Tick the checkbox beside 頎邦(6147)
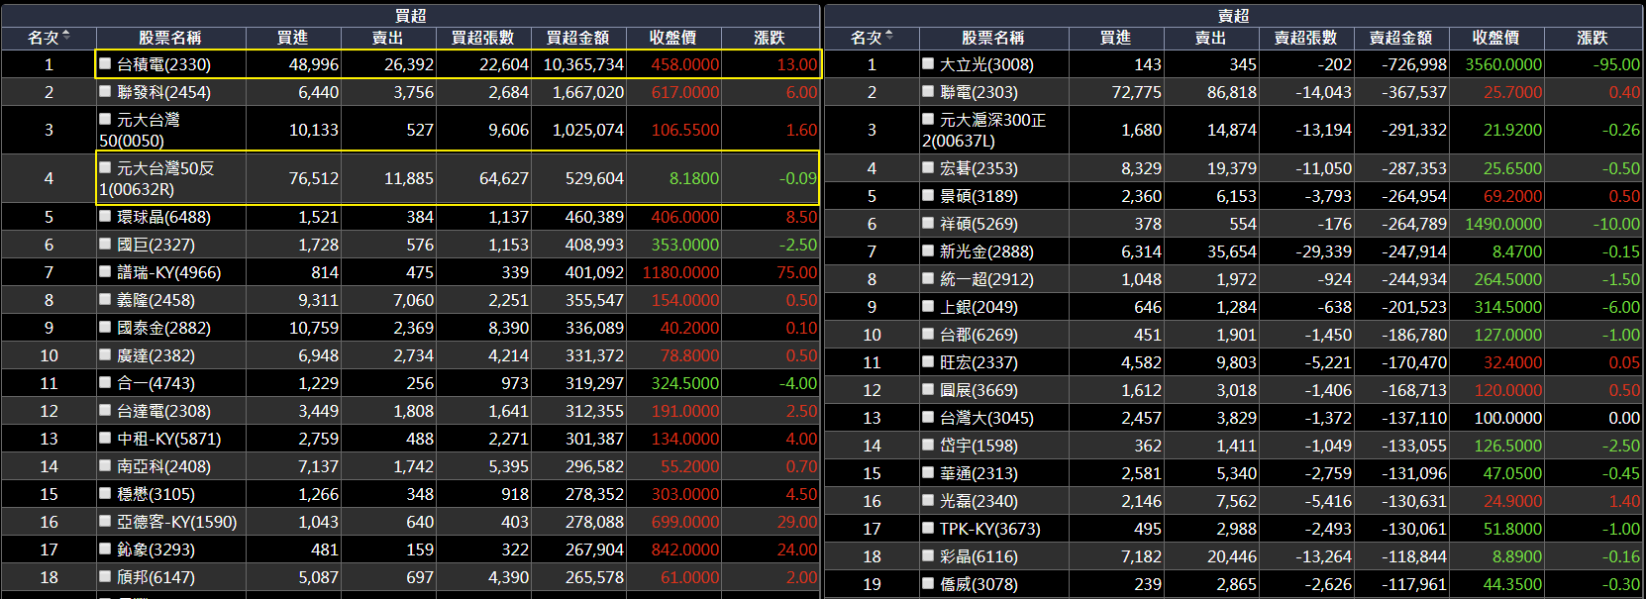1646x599 pixels. (x=106, y=576)
